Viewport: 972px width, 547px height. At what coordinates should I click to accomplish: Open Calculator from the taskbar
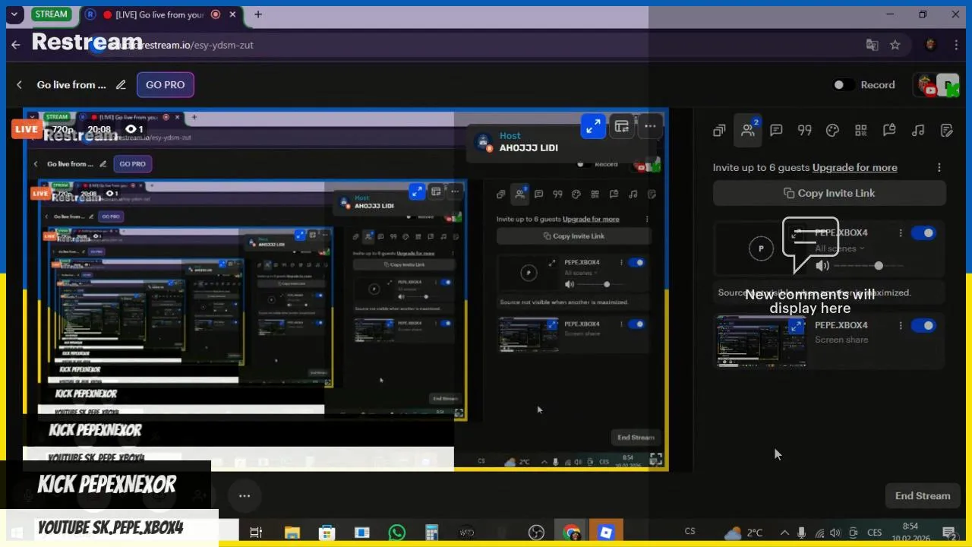click(x=431, y=533)
